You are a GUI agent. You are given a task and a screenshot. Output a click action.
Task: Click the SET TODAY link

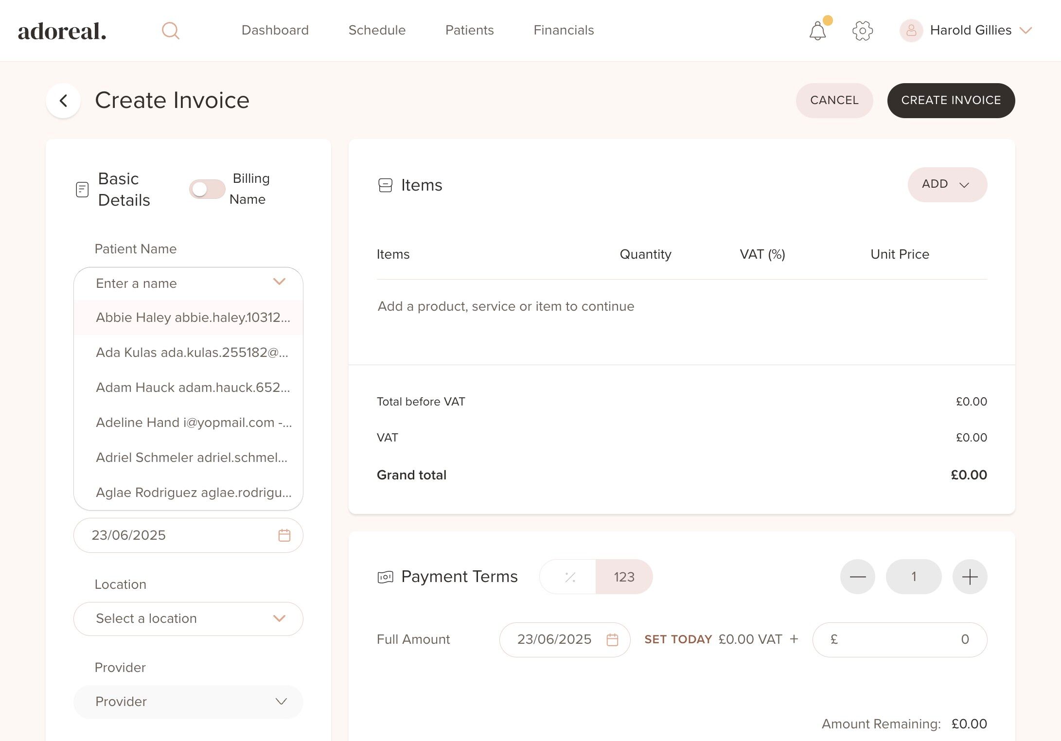pos(678,639)
